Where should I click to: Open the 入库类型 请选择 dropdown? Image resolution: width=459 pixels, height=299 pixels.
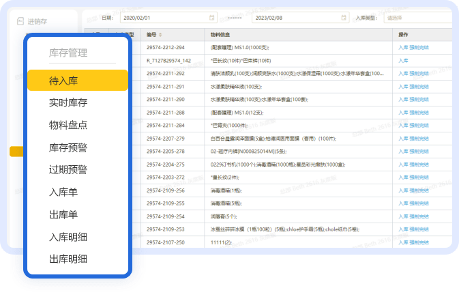(418, 18)
